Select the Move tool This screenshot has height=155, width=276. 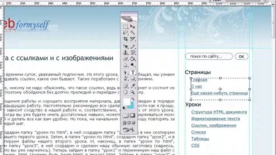(x=133, y=27)
